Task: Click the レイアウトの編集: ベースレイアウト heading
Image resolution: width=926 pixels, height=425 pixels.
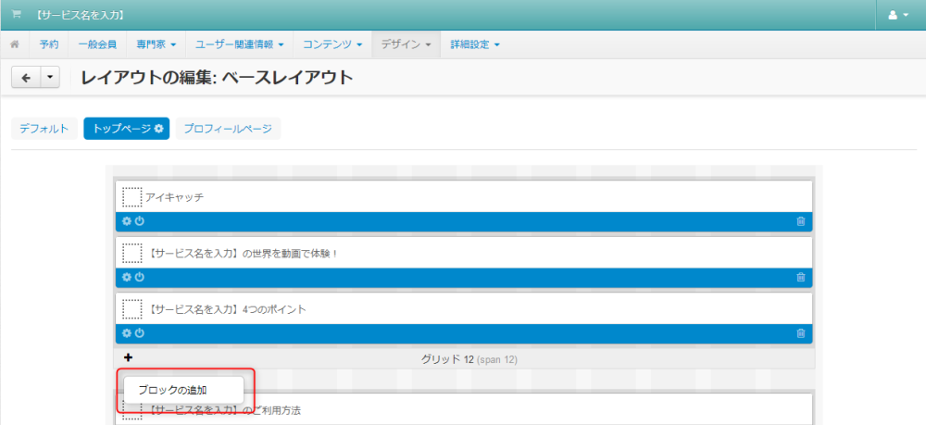Action: click(217, 78)
